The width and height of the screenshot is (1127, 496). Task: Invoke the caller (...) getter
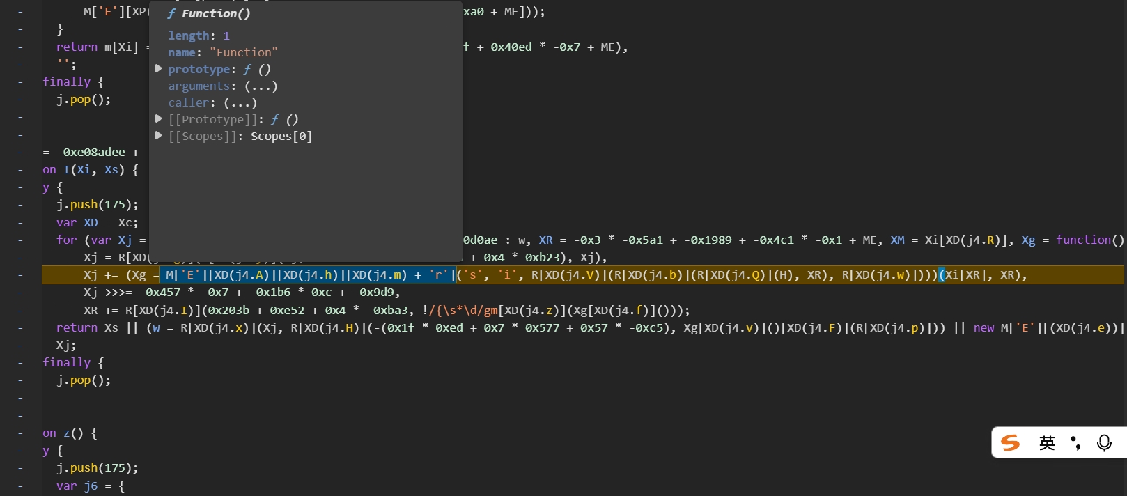(x=240, y=102)
